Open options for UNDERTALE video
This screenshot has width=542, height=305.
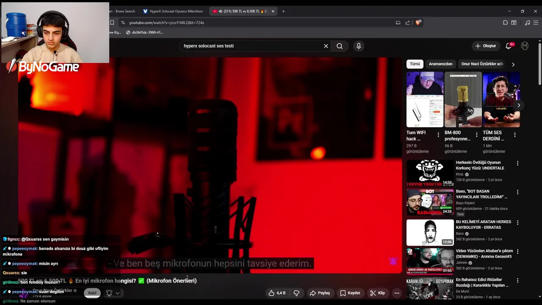pos(517,163)
